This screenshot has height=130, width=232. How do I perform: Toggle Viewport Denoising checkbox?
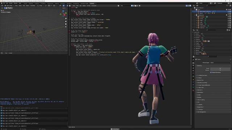(x=211, y=73)
